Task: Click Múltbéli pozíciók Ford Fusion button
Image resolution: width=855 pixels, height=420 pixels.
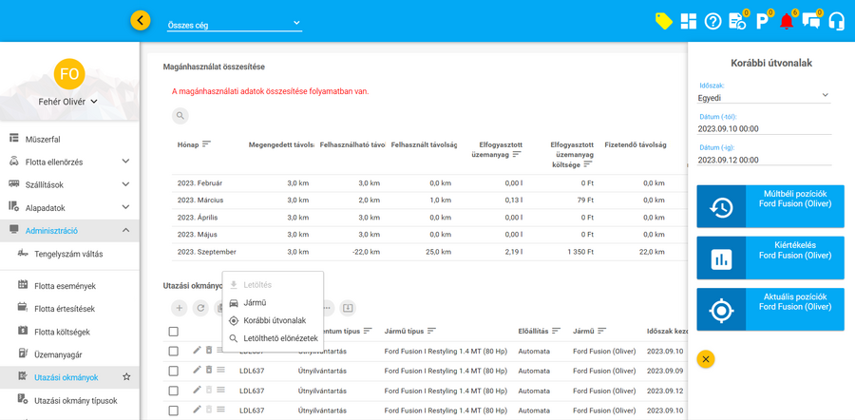Action: pyautogui.click(x=769, y=206)
